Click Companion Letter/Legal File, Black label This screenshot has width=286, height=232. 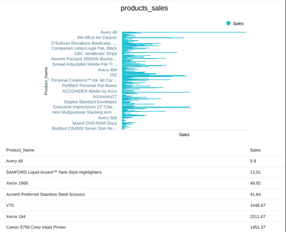click(x=84, y=48)
